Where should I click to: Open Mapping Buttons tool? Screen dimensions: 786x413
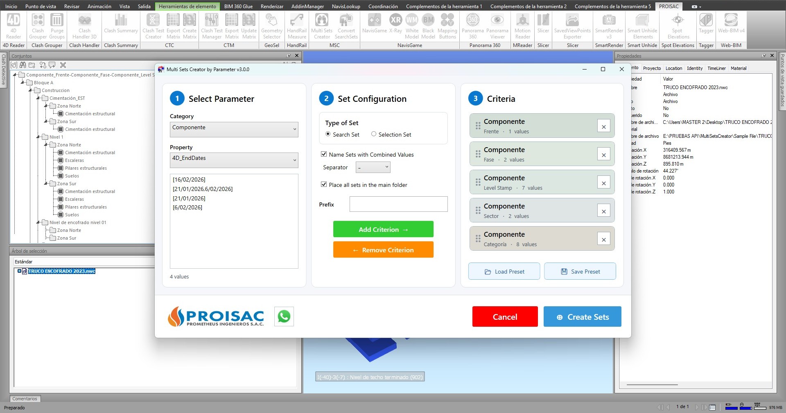coord(447,26)
